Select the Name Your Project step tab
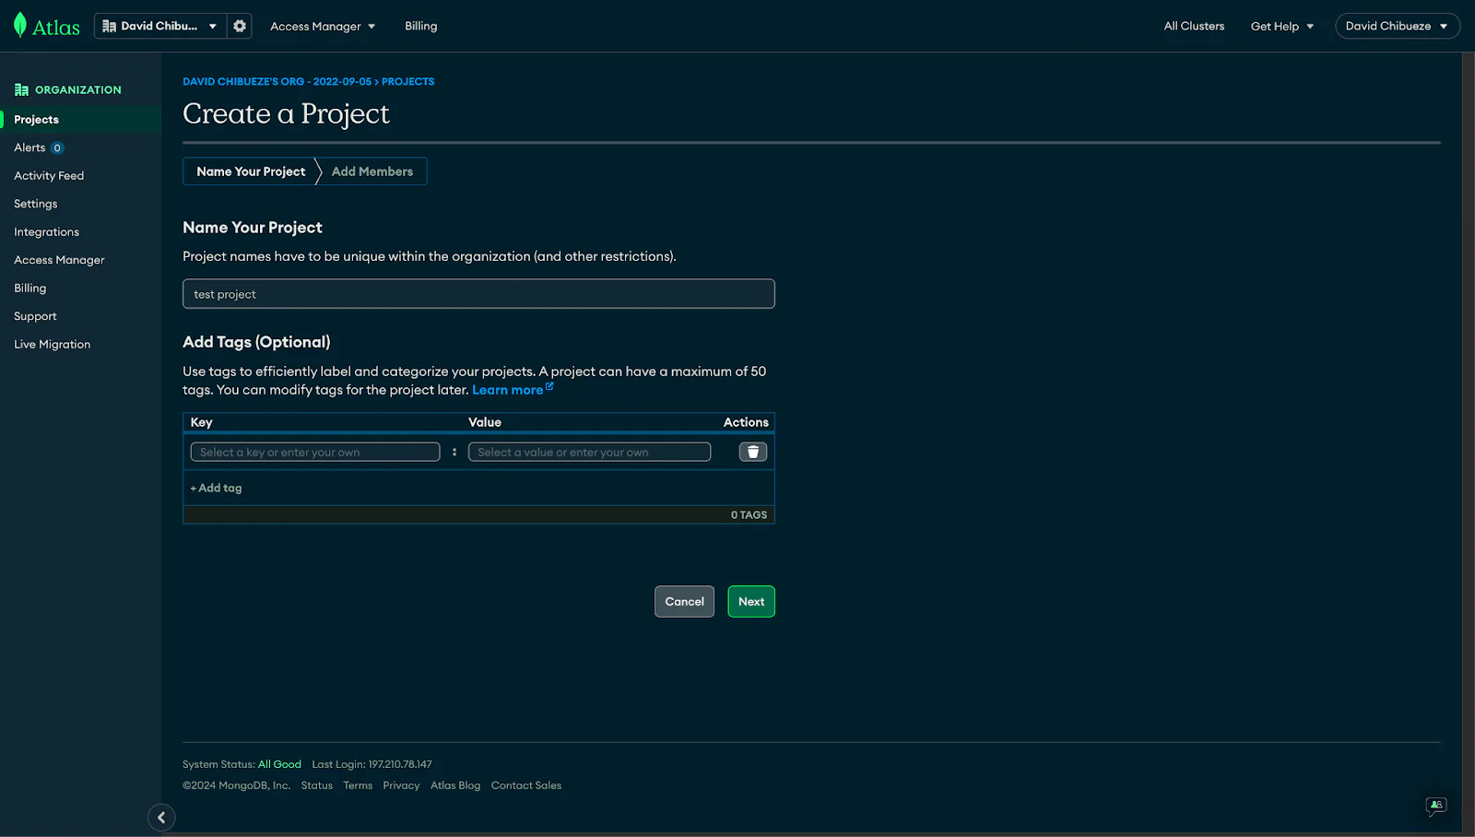The height and width of the screenshot is (837, 1475). (x=251, y=171)
